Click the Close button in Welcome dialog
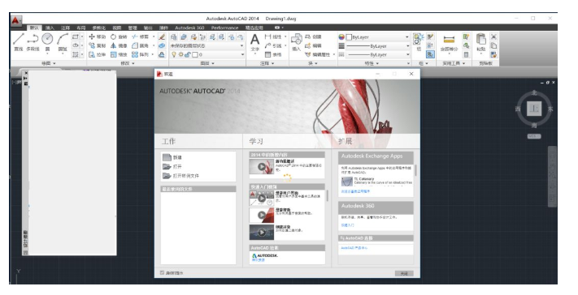The image size is (578, 295). 404,273
